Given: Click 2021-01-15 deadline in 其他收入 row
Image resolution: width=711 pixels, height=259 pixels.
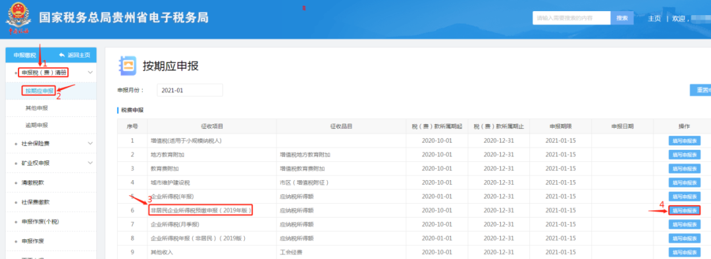Looking at the screenshot, I should point(560,252).
